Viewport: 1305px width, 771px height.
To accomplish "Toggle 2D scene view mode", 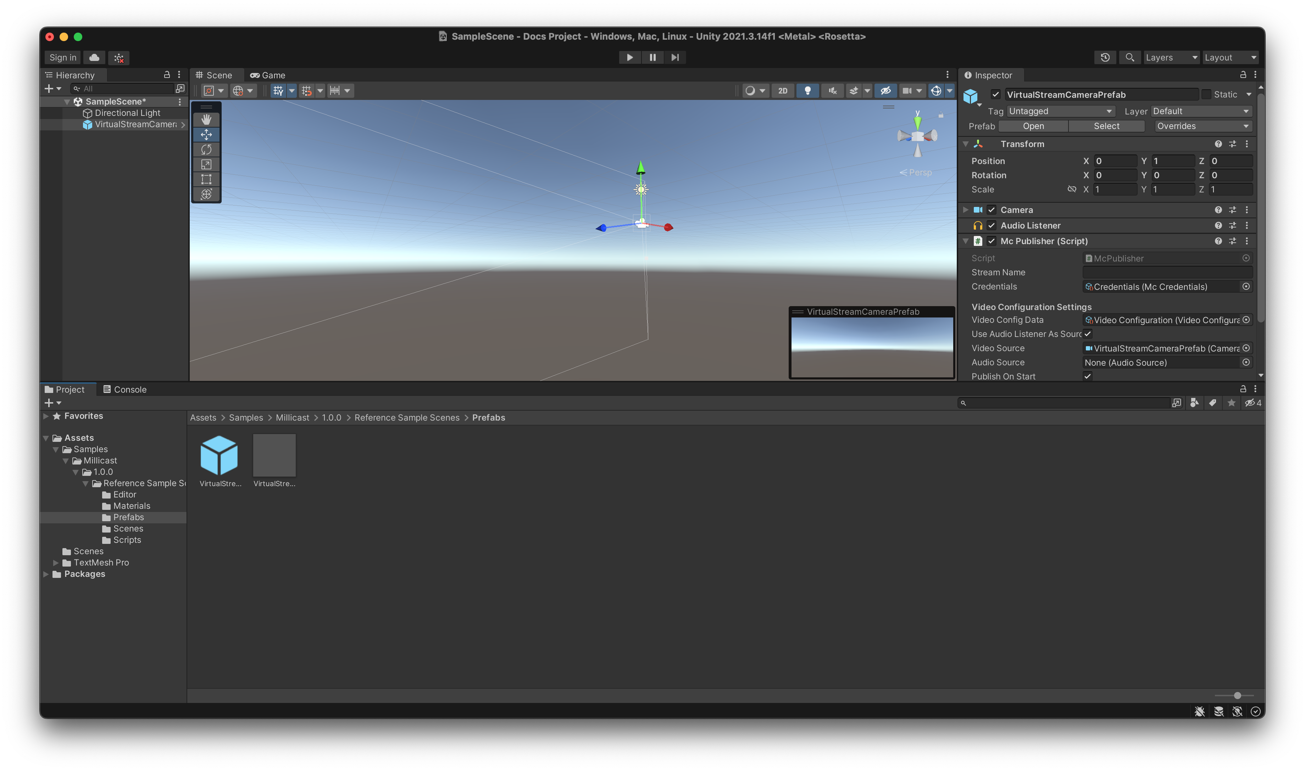I will (783, 90).
